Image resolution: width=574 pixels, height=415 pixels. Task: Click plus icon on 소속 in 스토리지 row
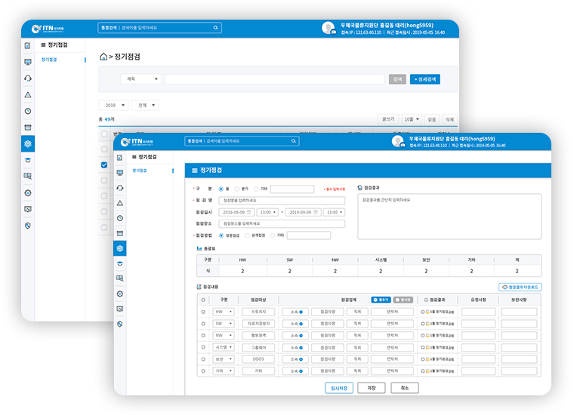(301, 312)
